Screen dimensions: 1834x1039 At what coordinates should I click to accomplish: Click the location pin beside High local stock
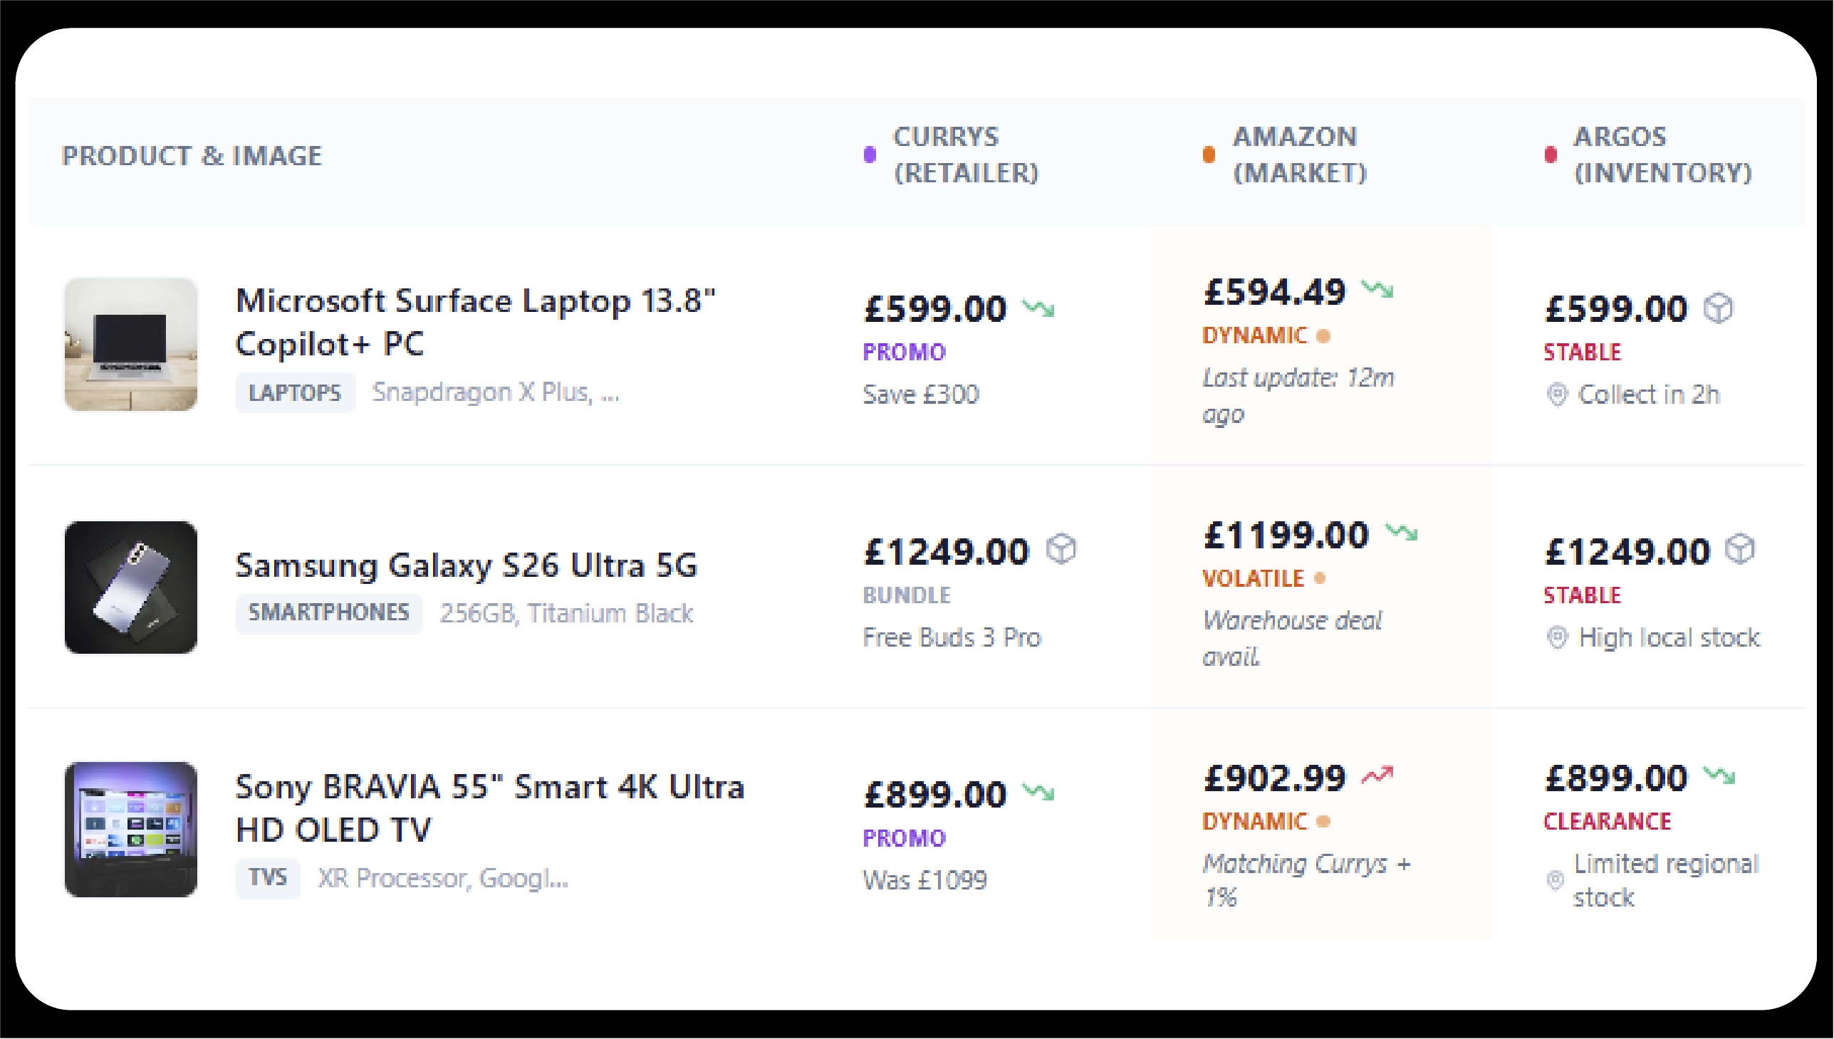1557,637
